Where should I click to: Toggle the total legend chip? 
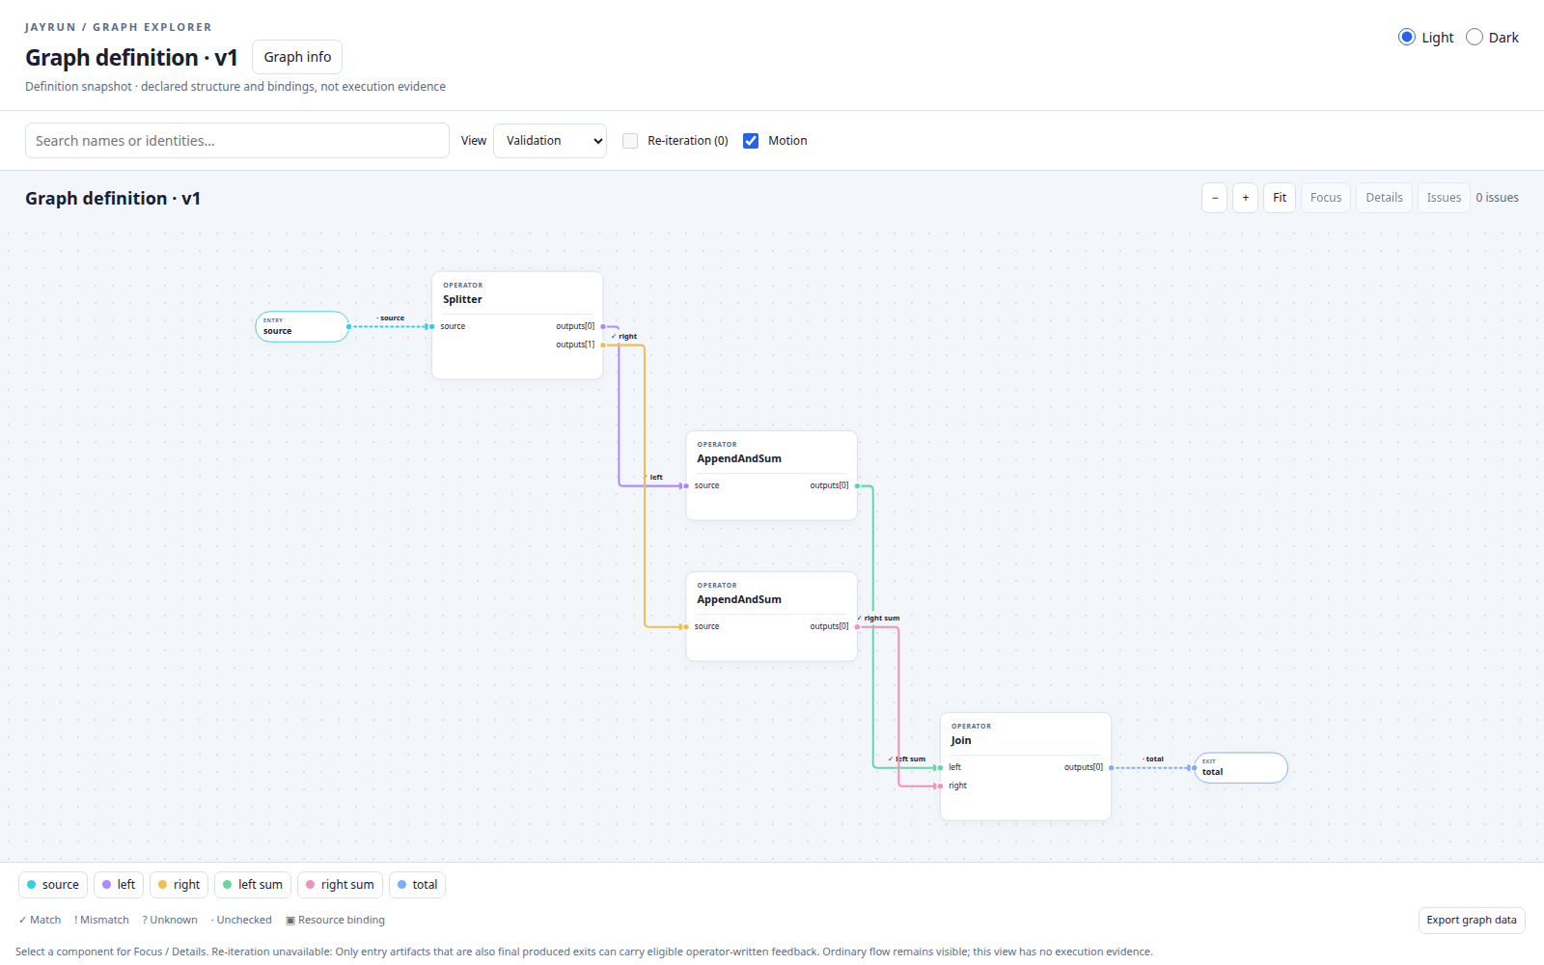click(x=417, y=885)
